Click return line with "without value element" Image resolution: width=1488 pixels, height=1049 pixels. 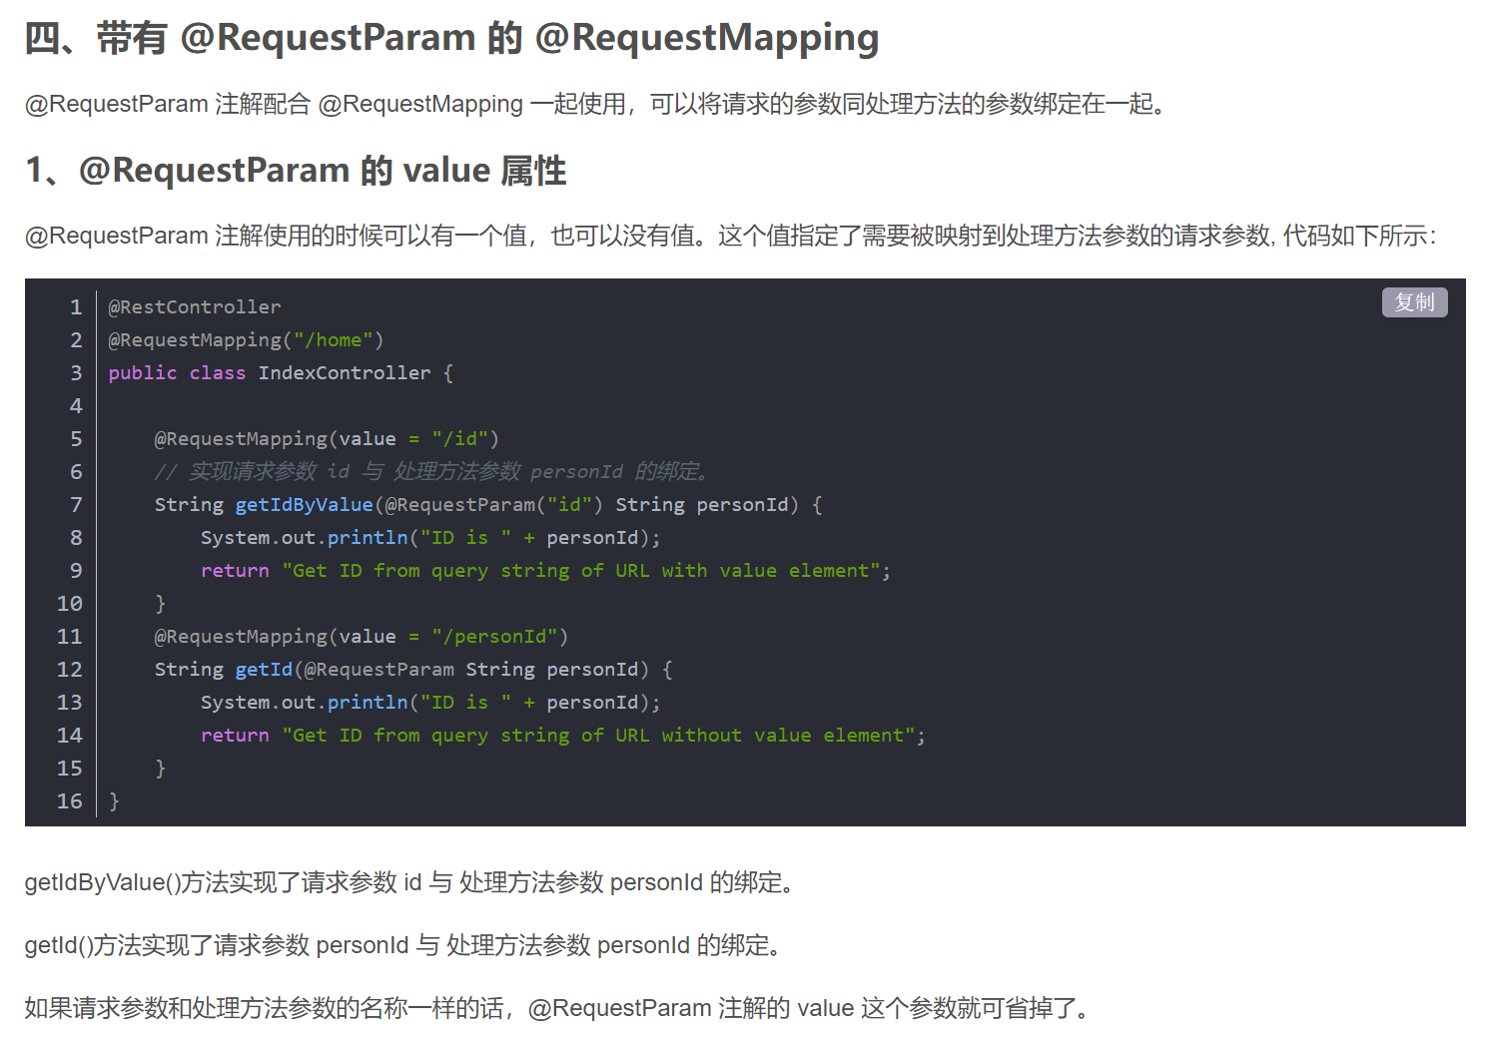(563, 736)
